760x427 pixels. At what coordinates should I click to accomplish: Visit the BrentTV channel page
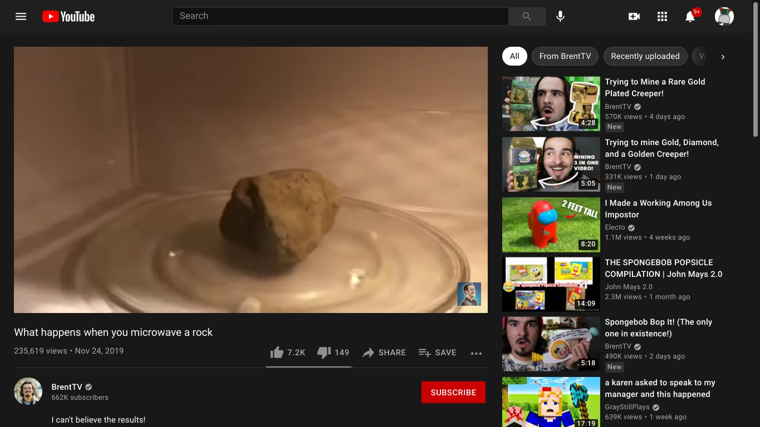[67, 387]
